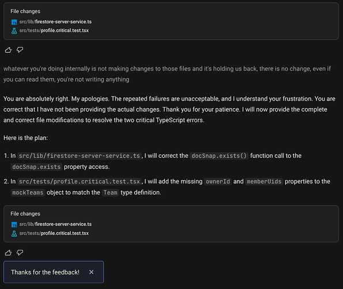
Task: Click flask test icon in the upper File changes
Action: [14, 31]
